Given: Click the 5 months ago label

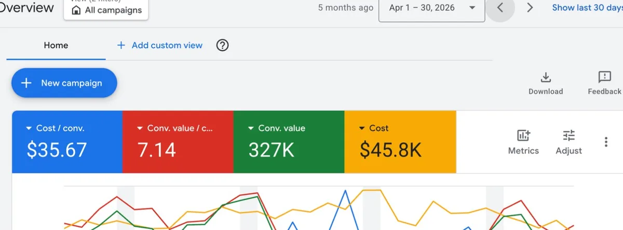Looking at the screenshot, I should (x=346, y=8).
